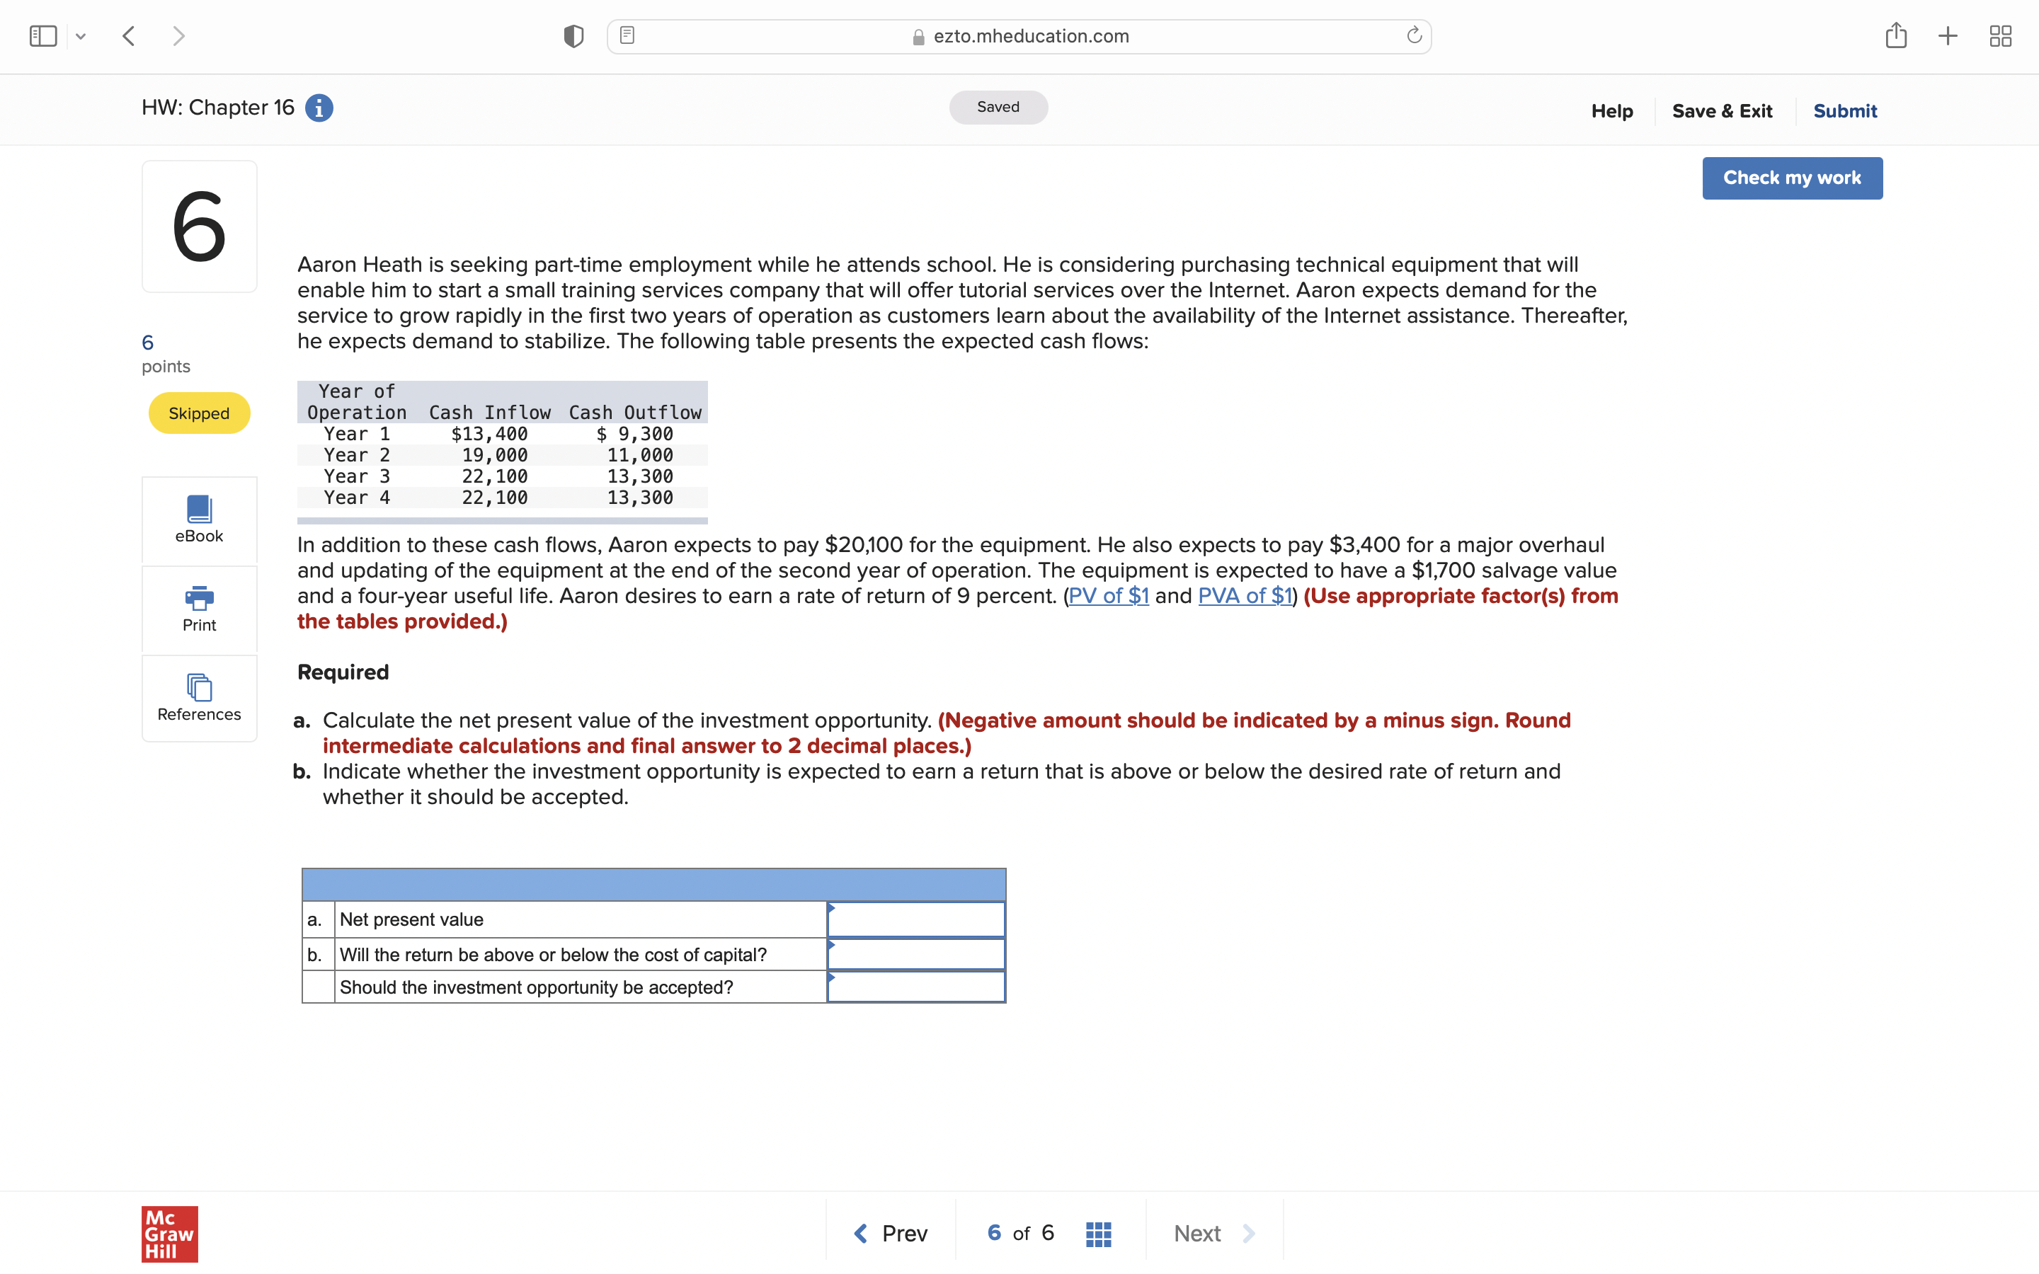Open above or below answer dropdown
This screenshot has width=2039, height=1274.
[916, 954]
